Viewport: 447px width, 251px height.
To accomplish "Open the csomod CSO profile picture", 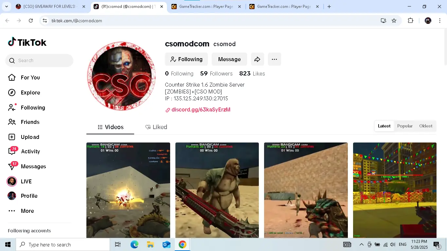I will pyautogui.click(x=121, y=76).
